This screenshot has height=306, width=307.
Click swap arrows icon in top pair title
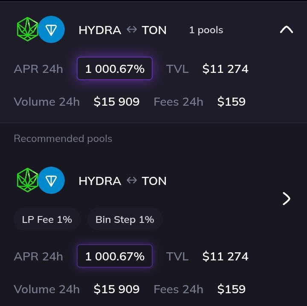coord(132,30)
